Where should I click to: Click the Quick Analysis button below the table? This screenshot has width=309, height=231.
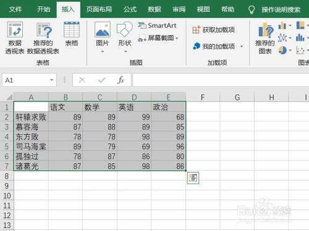pos(193,178)
